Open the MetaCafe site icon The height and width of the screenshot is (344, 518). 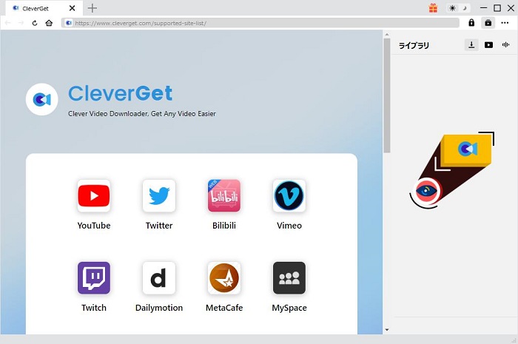224,278
